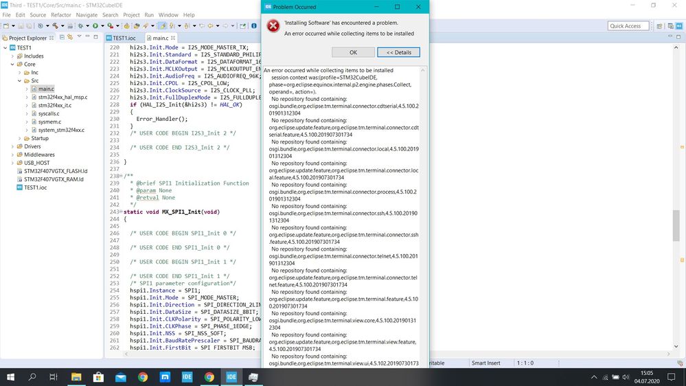
Task: Click the hammer Build icon
Action: coord(55,26)
